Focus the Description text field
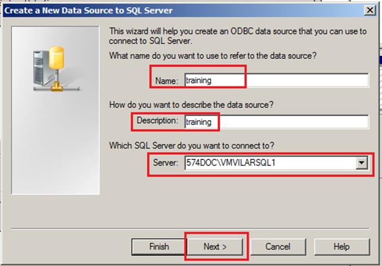This screenshot has width=382, height=266. tap(277, 122)
